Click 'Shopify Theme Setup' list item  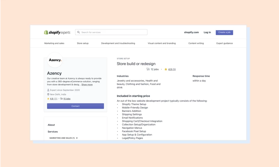tap(134, 104)
